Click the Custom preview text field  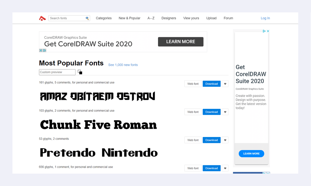click(57, 72)
